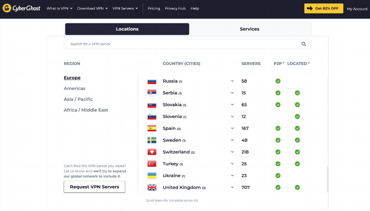
Task: Expand the Turkey cities chevron
Action: pos(232,164)
